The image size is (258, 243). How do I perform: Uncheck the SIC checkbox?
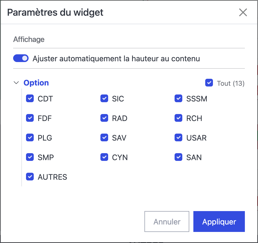point(104,99)
